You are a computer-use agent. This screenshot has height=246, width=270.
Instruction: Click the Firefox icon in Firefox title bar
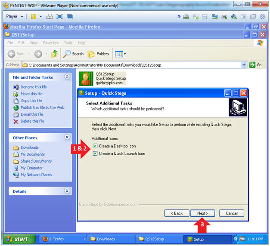[6, 27]
